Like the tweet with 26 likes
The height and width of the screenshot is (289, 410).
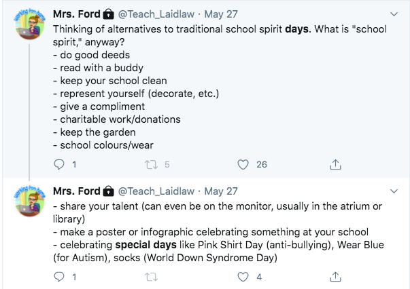point(243,164)
